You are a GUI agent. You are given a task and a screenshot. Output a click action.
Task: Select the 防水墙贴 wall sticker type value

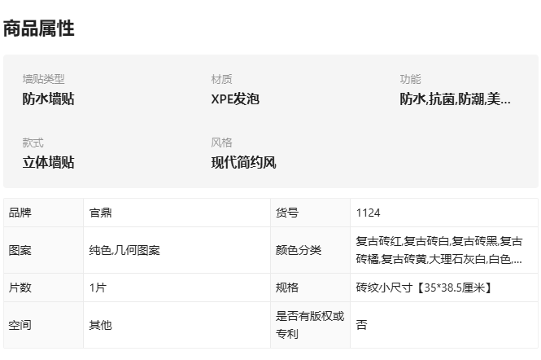48,99
